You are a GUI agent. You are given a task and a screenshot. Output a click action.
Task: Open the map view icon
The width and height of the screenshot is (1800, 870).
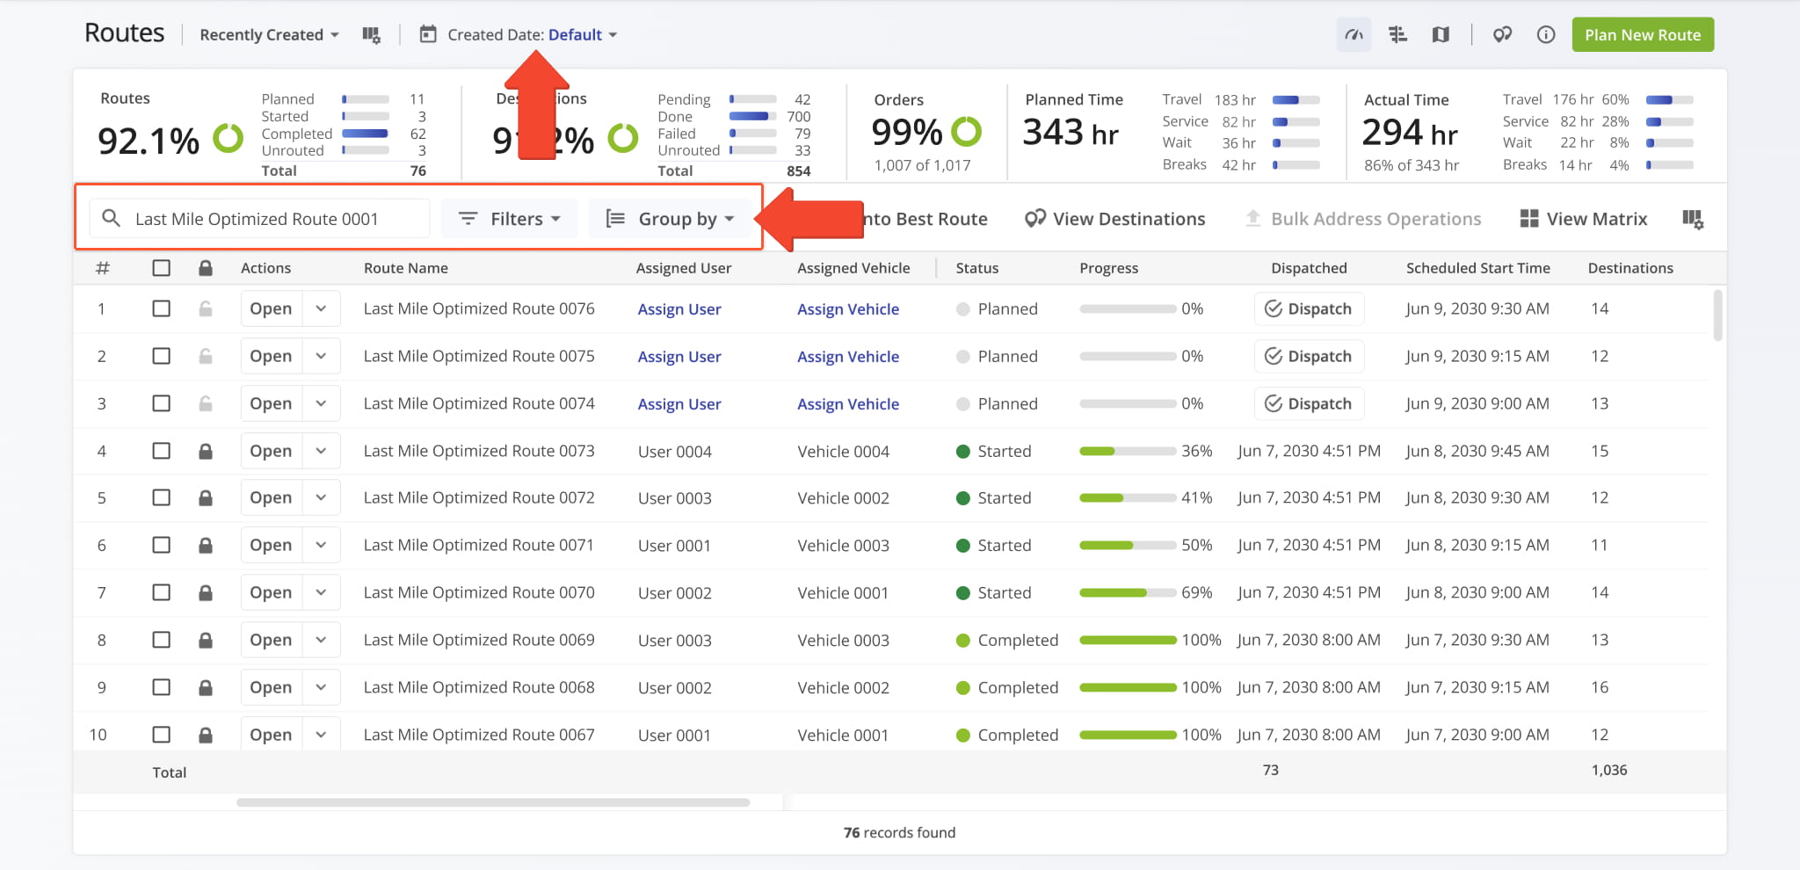(x=1441, y=35)
